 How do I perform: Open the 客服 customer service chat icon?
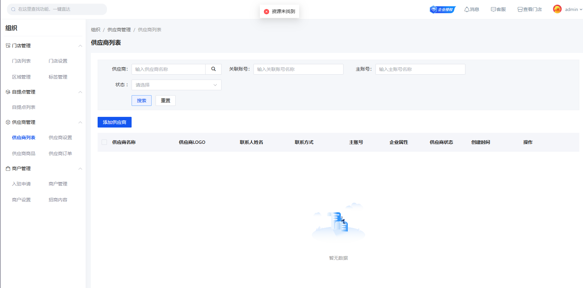[493, 10]
